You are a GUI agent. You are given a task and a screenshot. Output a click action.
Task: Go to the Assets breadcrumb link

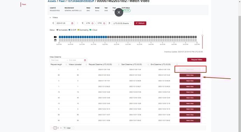(x=52, y=1)
